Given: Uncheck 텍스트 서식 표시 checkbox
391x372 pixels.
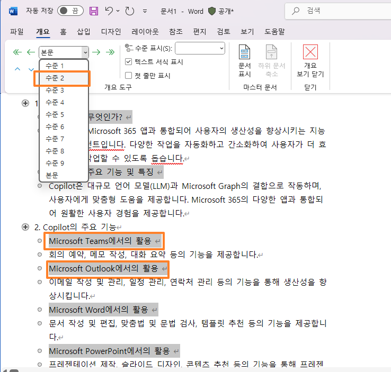Looking at the screenshot, I should point(128,62).
